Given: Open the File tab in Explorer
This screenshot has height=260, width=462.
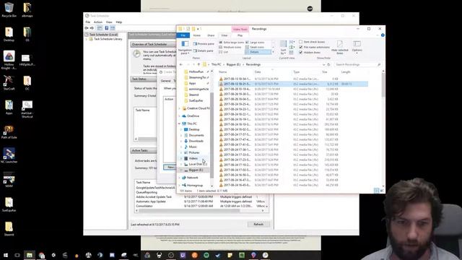Looking at the screenshot, I should (x=183, y=35).
